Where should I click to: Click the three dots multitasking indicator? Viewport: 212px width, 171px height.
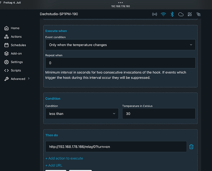click(120, 2)
